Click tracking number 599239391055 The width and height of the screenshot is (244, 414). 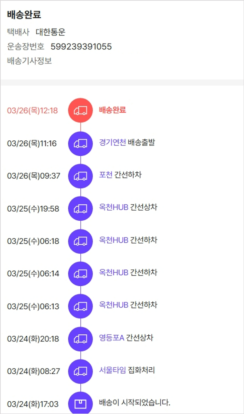click(81, 47)
